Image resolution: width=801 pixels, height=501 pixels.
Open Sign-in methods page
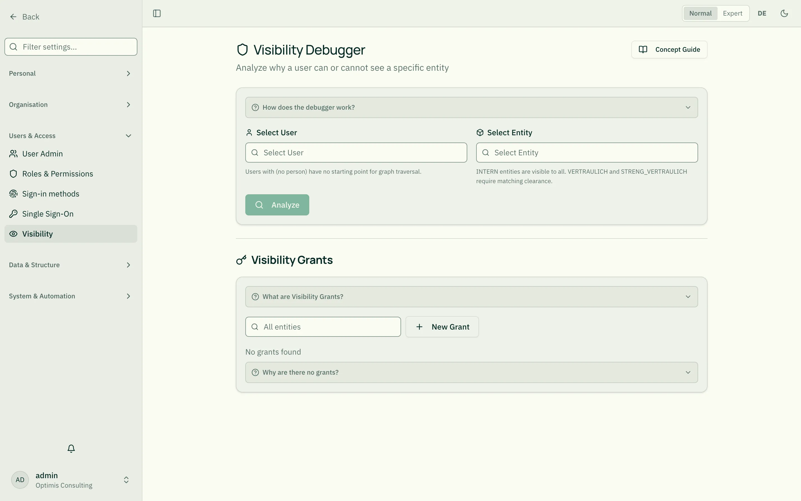pyautogui.click(x=70, y=194)
